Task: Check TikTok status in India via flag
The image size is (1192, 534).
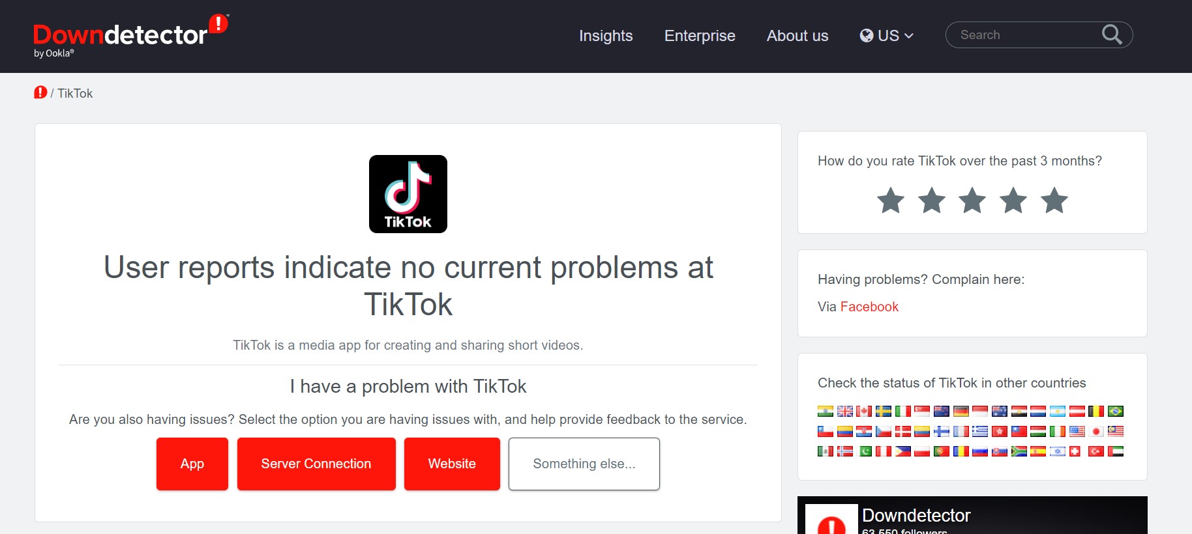Action: 826,411
